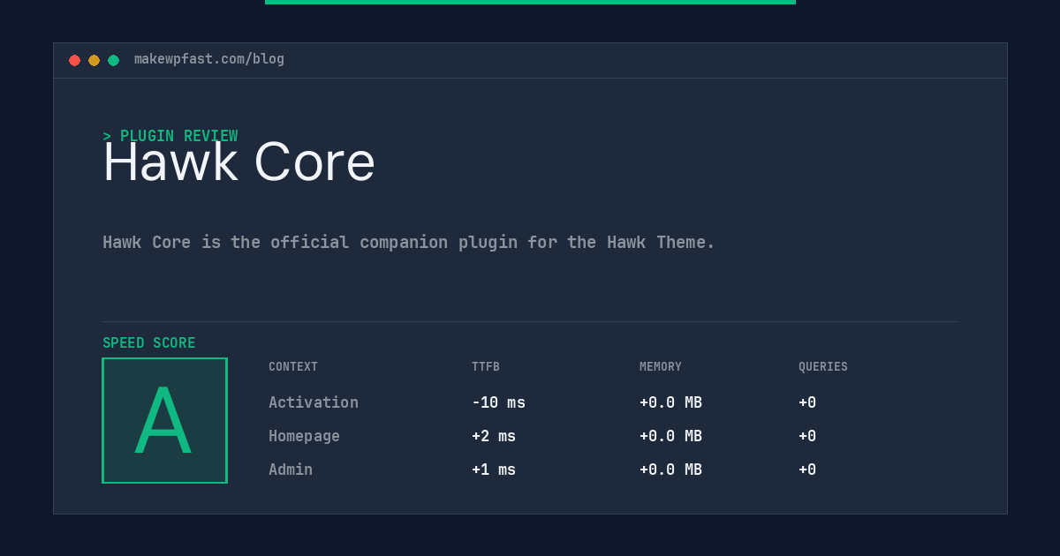Click Admin row's '+0.0 MB' memory value
Screen dimensions: 1060x556
coord(670,470)
